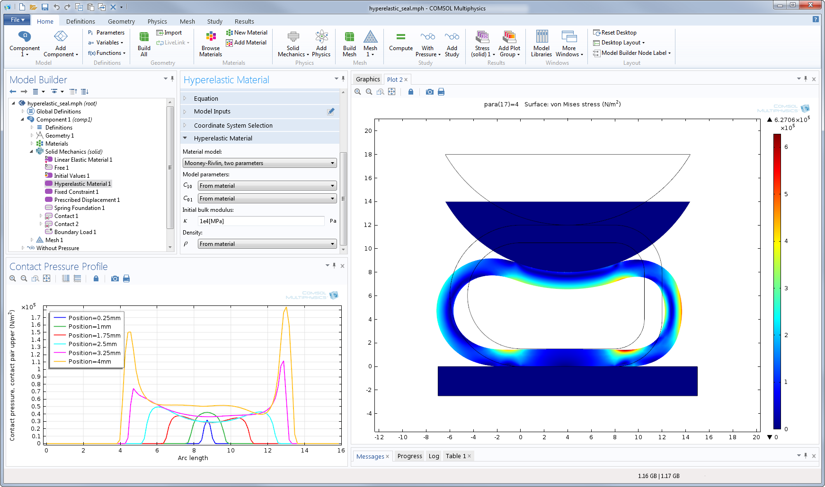Open the Physics ribbon tab

coord(157,21)
